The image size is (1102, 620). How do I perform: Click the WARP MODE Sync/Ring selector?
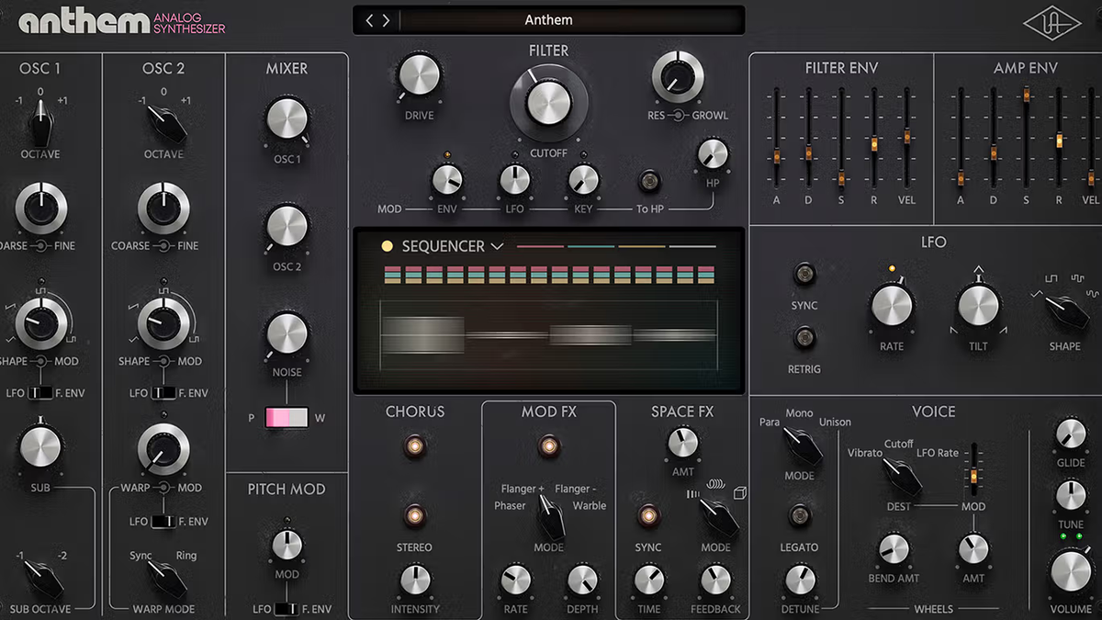166,577
